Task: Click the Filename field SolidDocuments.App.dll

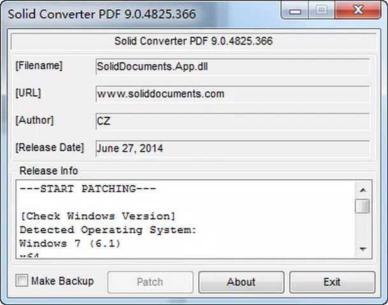Action: click(233, 67)
